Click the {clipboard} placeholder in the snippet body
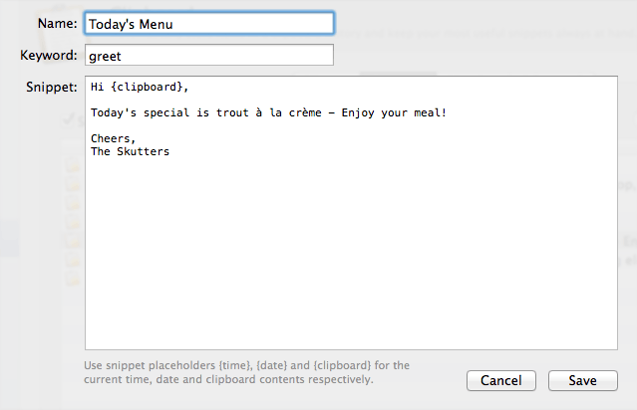This screenshot has height=410, width=637. pos(145,88)
